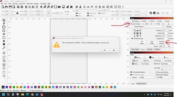This screenshot has width=177, height=97.
Task: Switch to the Material Library tab
Action: click(141, 83)
